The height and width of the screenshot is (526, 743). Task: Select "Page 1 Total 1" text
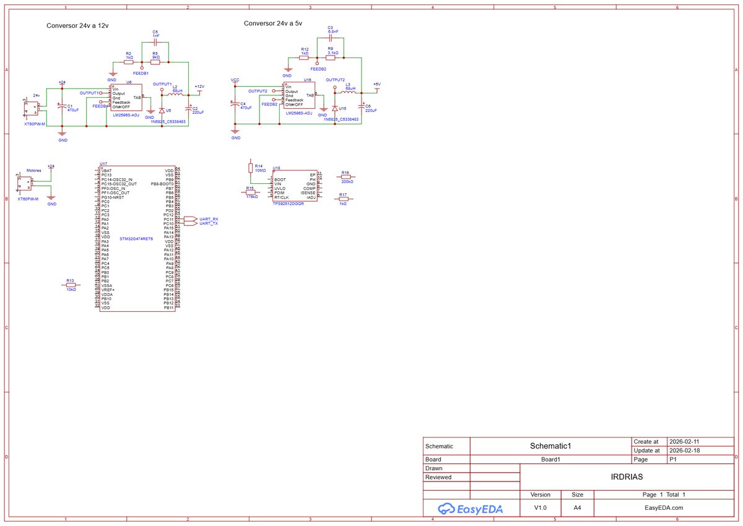(664, 494)
